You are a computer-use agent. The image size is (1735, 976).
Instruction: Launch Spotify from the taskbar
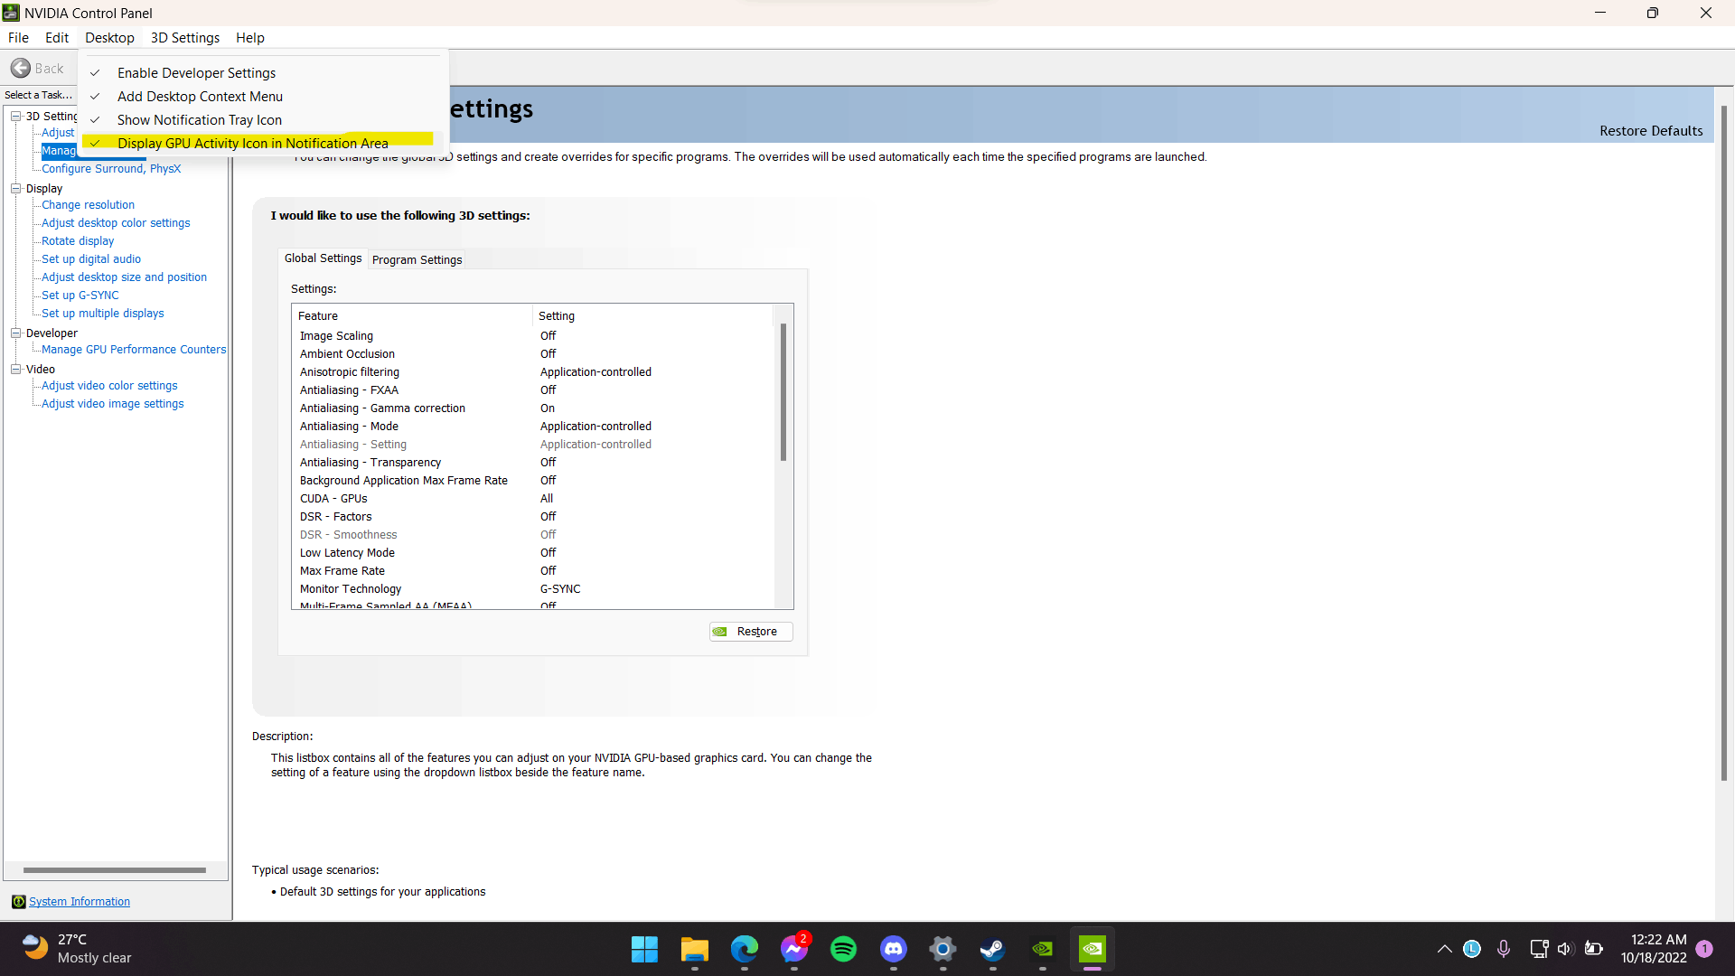coord(843,949)
